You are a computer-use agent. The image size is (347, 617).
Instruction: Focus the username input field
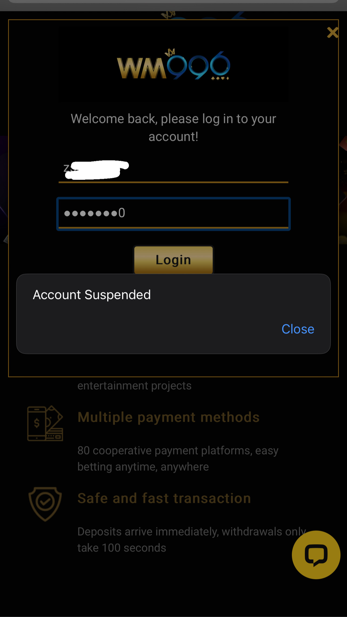173,169
